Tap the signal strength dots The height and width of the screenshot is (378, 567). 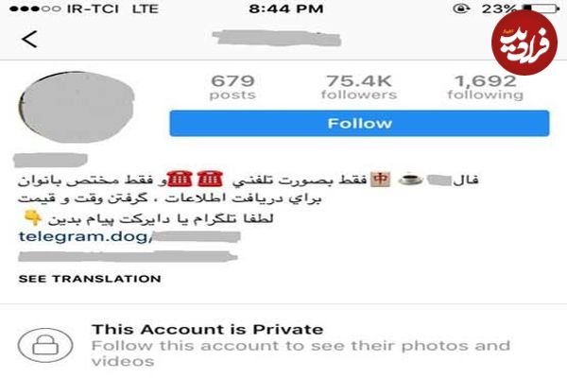click(x=35, y=9)
